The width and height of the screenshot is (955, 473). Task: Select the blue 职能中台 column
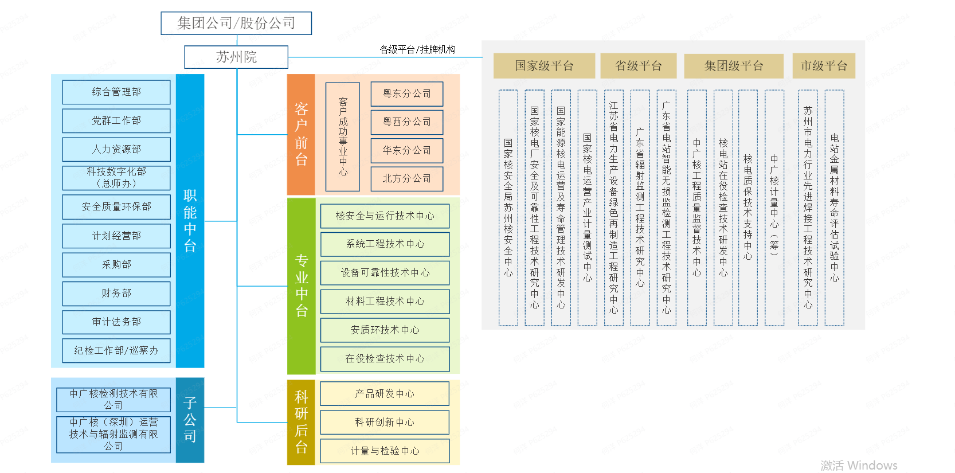[190, 221]
